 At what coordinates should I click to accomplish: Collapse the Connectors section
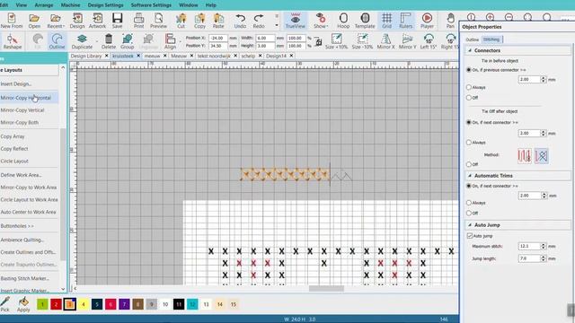pyautogui.click(x=470, y=50)
